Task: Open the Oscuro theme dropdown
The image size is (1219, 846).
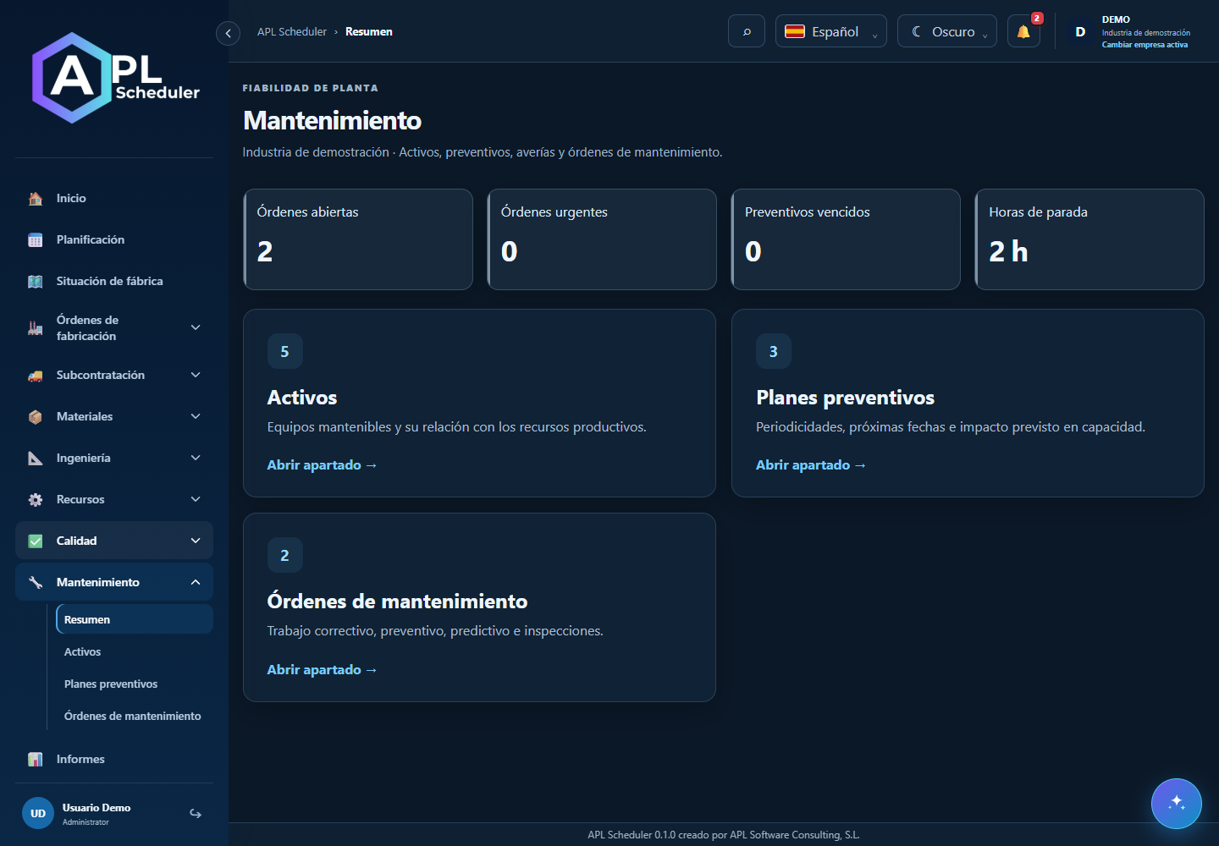Action: pos(947,31)
